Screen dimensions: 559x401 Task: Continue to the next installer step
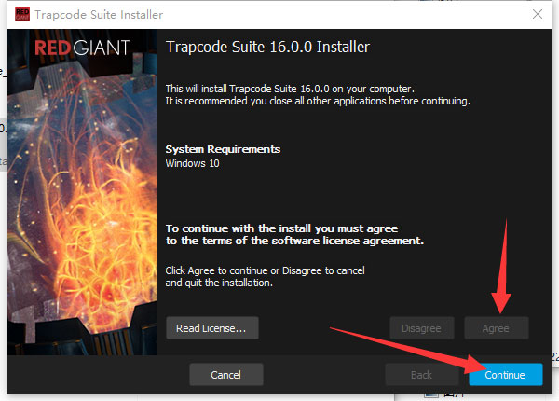pyautogui.click(x=506, y=375)
